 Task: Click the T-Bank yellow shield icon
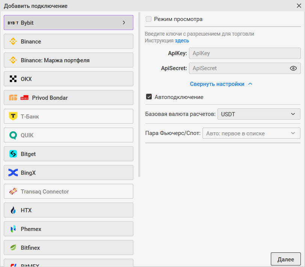13,116
